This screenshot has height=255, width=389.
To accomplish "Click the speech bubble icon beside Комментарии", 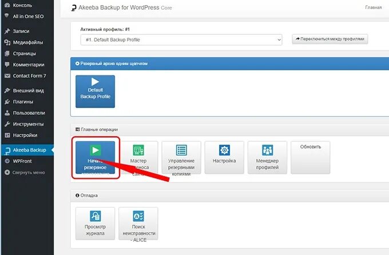I will pos(7,65).
